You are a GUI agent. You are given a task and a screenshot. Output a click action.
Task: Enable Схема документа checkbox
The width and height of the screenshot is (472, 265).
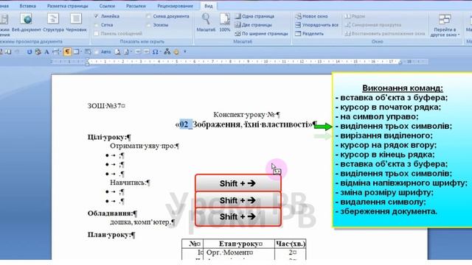tap(148, 16)
